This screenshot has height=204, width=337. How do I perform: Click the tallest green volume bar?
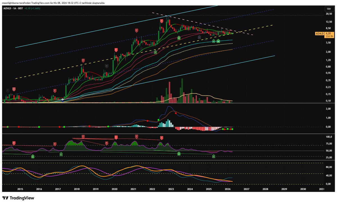tap(182, 91)
